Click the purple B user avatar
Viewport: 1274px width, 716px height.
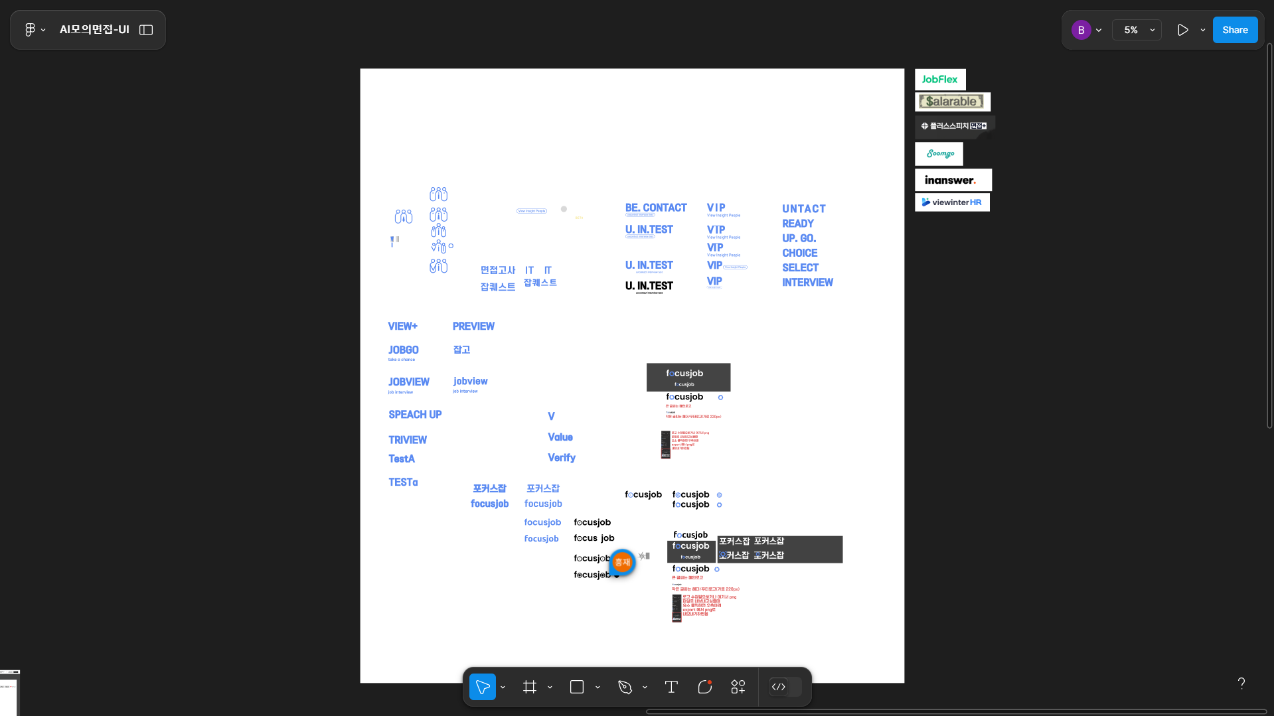(1081, 30)
